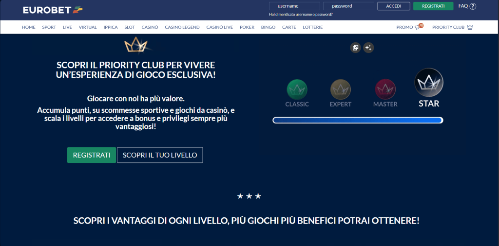
Task: Open the PROMO link
Action: tap(404, 27)
